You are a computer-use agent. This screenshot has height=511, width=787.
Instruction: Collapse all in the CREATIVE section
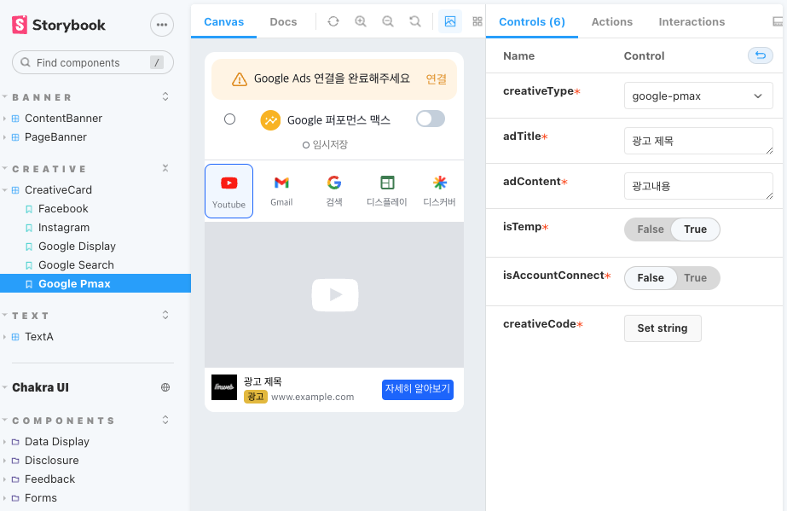pos(165,168)
